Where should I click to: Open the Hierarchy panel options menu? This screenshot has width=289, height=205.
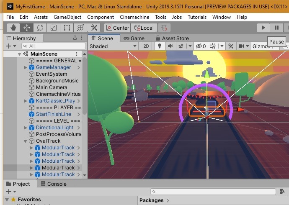coord(82,38)
